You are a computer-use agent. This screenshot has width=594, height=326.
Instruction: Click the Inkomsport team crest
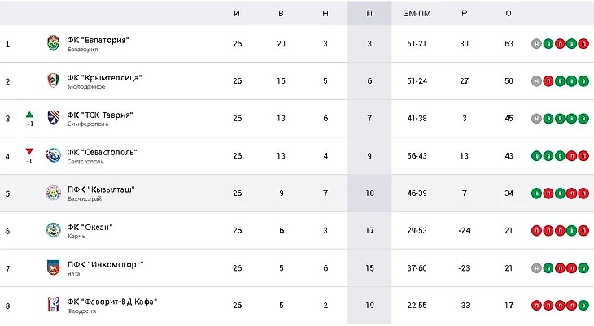point(53,268)
